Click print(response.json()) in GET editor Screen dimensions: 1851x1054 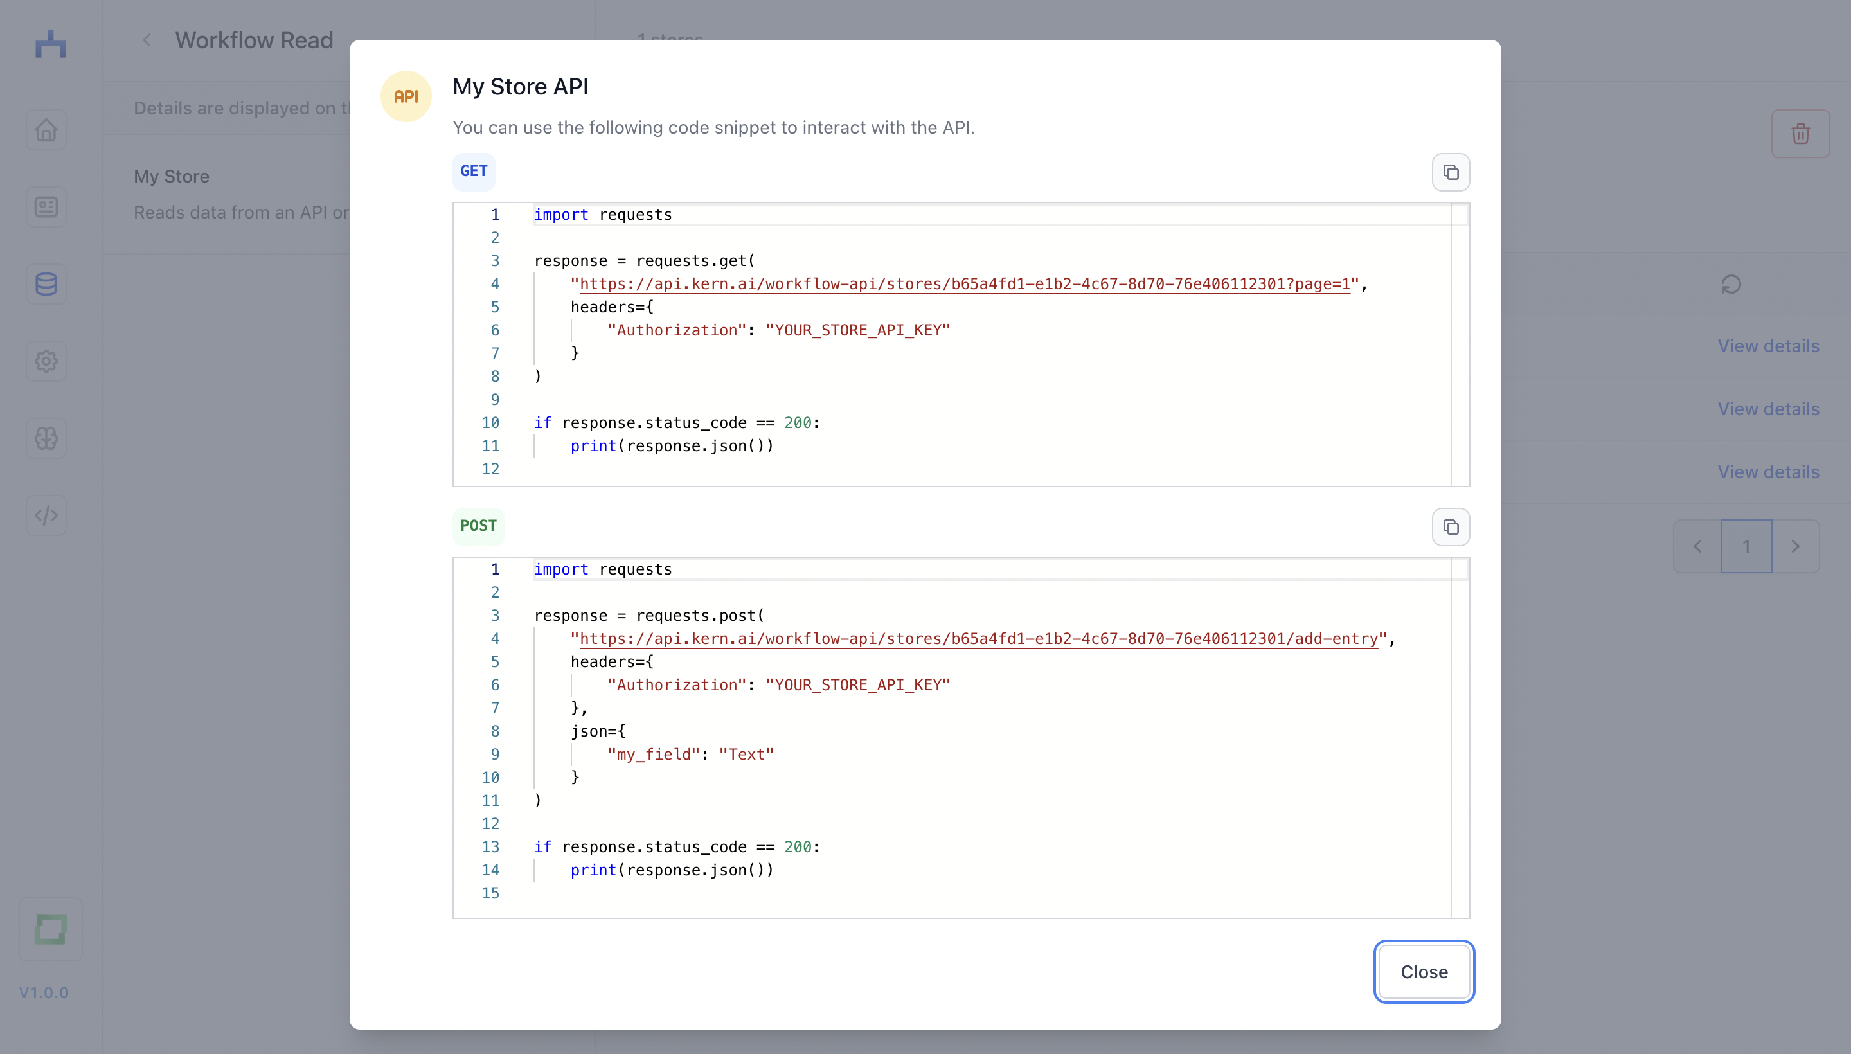672,446
